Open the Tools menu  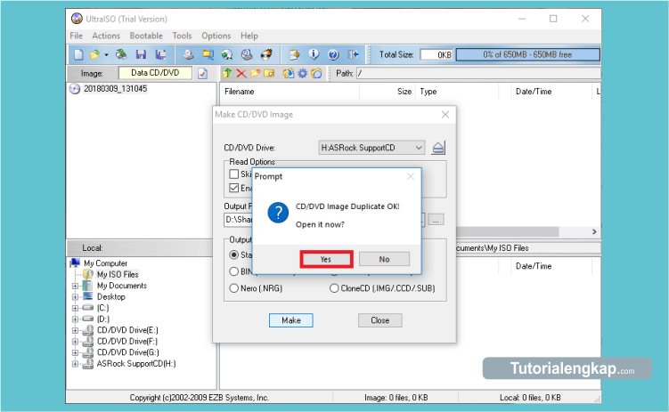(x=183, y=36)
